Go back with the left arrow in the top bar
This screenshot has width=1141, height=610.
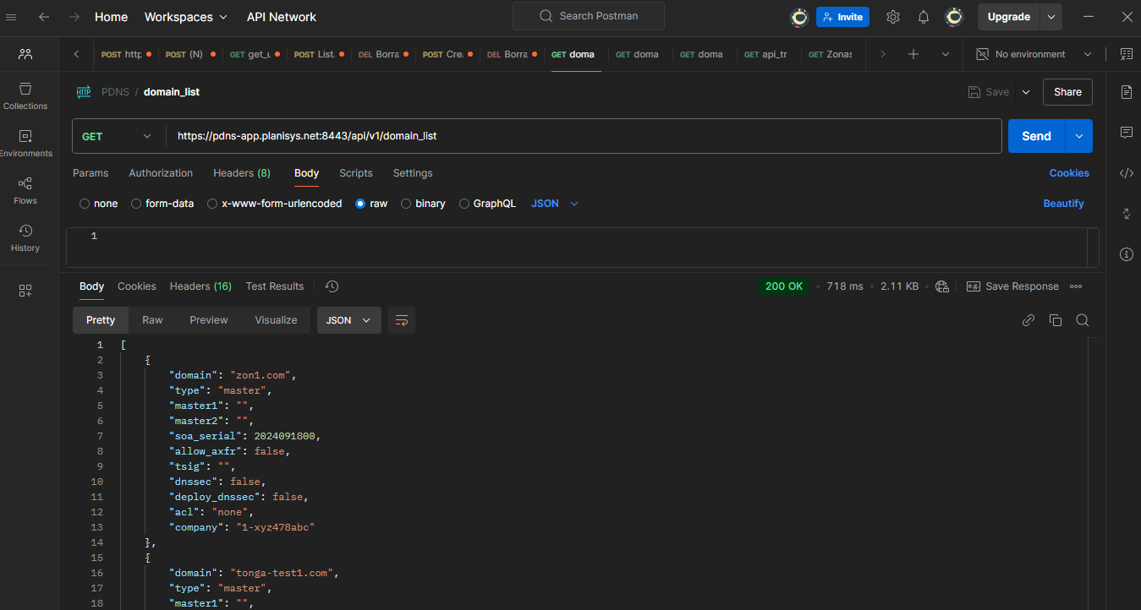(44, 17)
